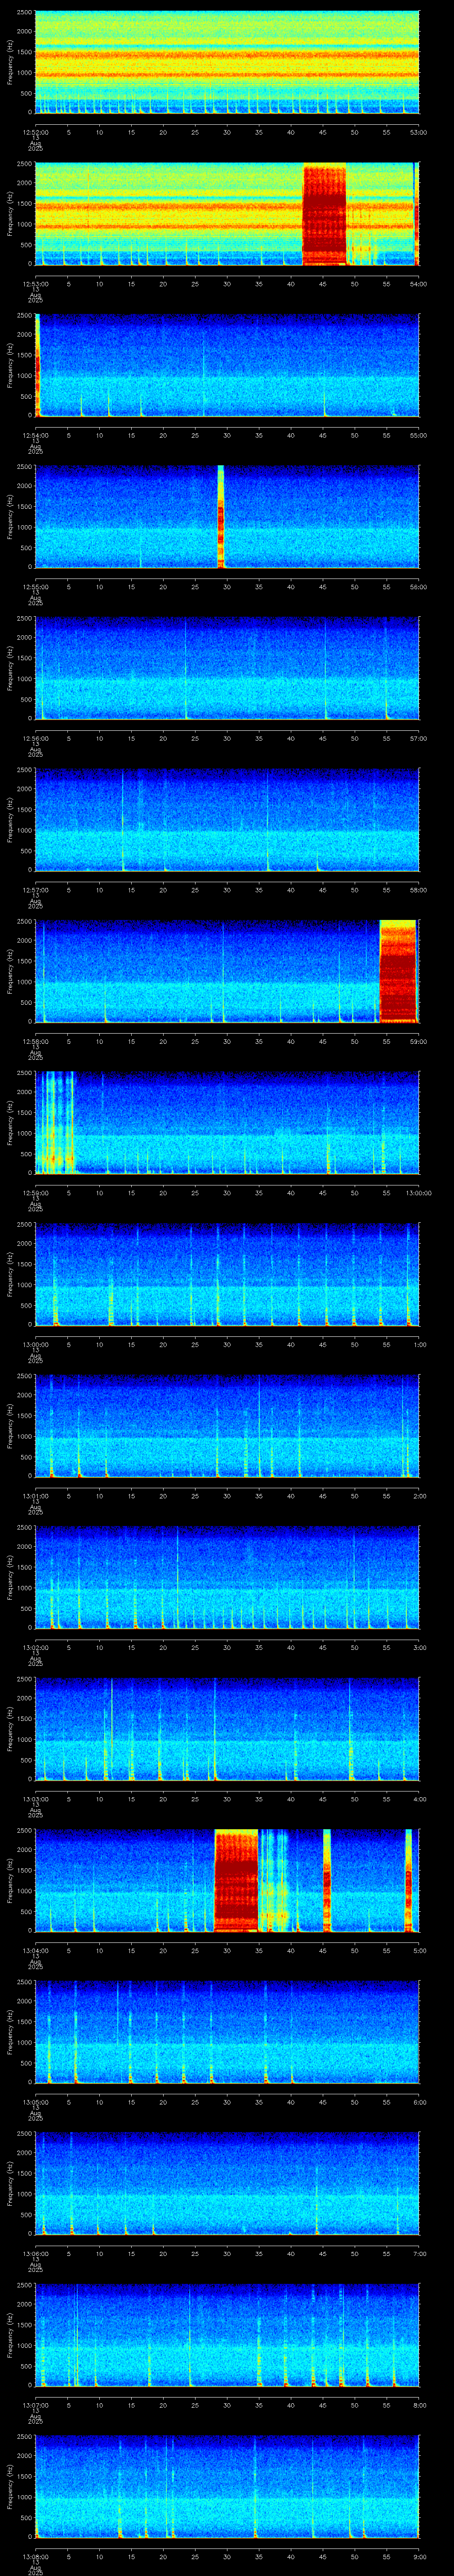Click the 12:58:00 start time label
The height and width of the screenshot is (2576, 454).
tap(35, 1041)
